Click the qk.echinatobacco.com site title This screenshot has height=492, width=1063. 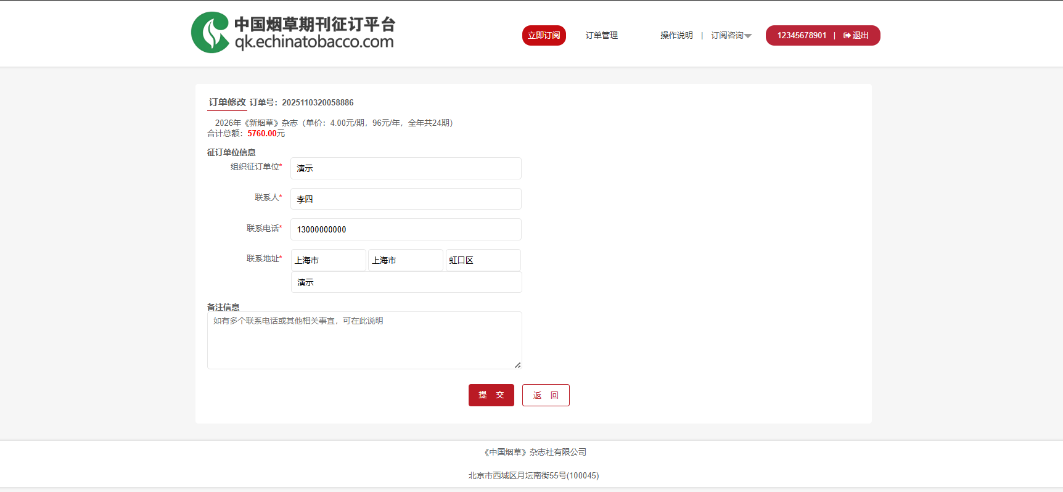tap(314, 41)
